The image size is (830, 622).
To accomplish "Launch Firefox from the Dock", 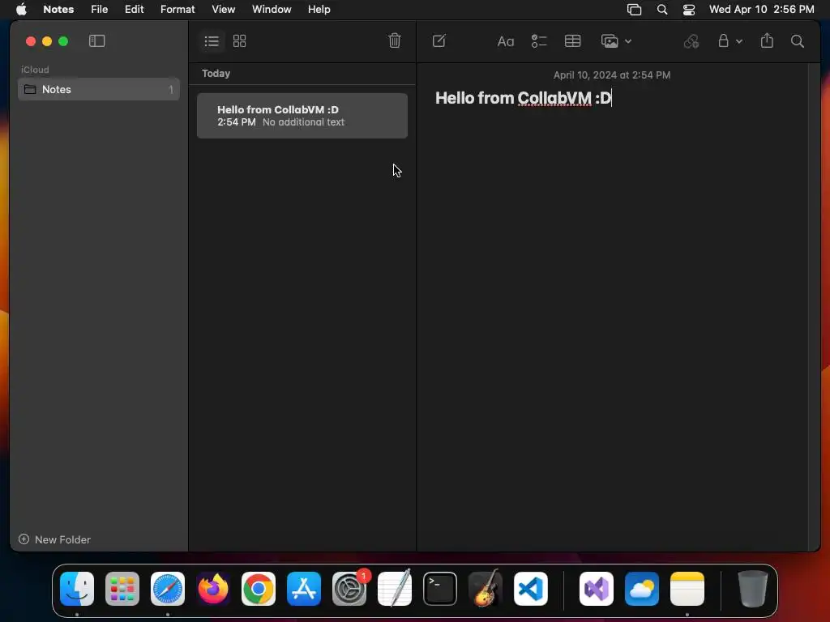I will pos(213,589).
